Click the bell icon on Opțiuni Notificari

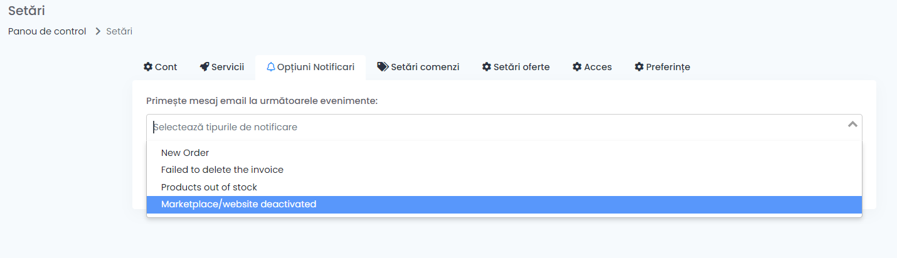[x=271, y=67]
